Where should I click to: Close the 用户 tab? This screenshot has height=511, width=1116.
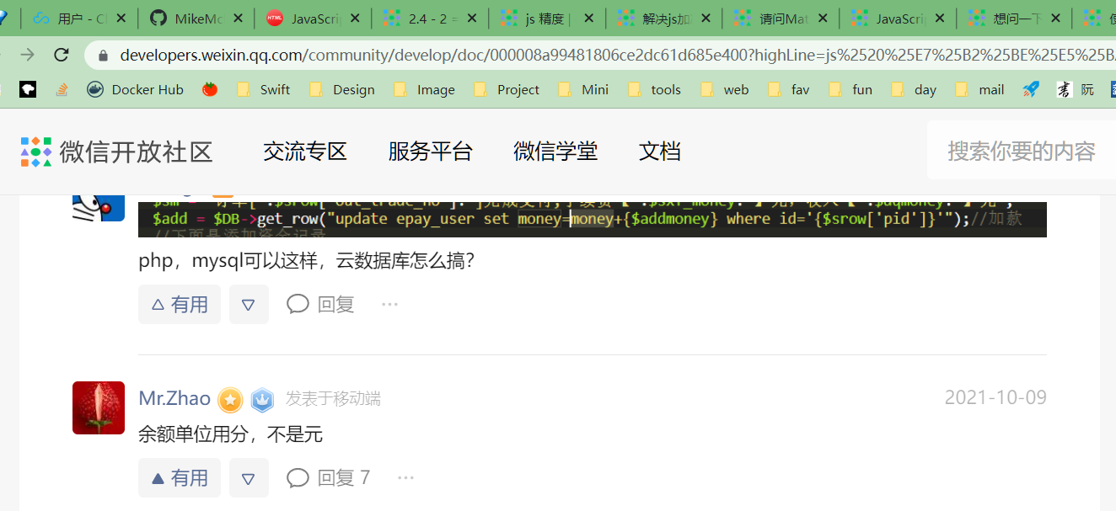pyautogui.click(x=121, y=19)
